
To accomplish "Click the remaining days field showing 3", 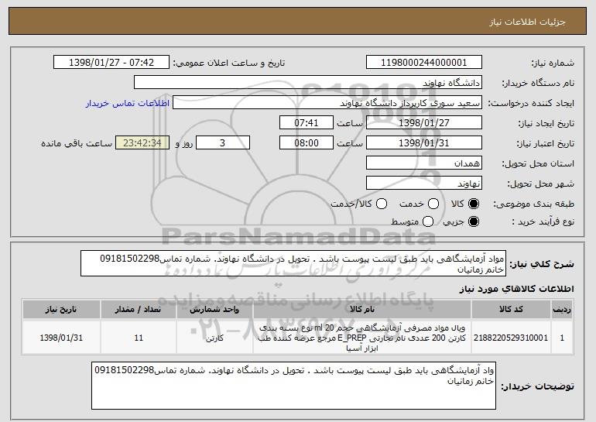I will [x=223, y=143].
